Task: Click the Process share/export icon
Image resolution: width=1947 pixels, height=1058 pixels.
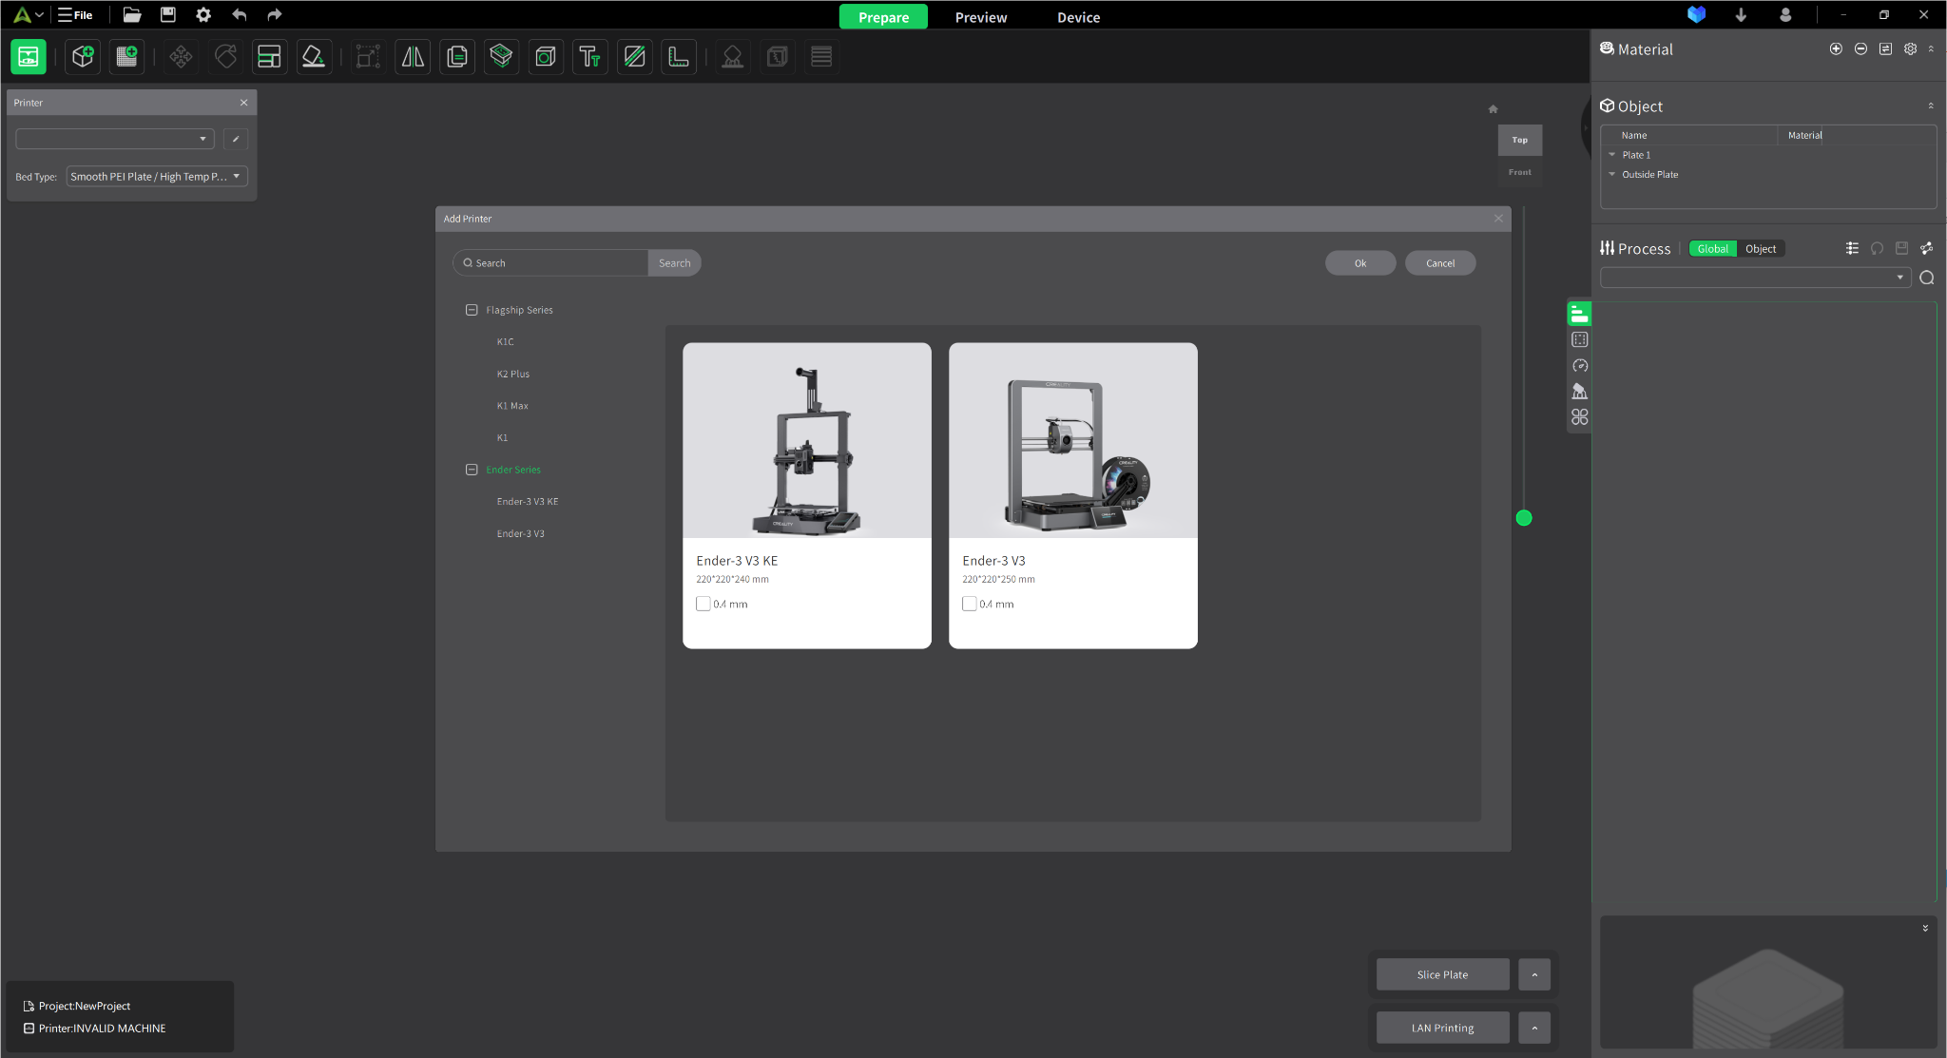Action: (1926, 249)
